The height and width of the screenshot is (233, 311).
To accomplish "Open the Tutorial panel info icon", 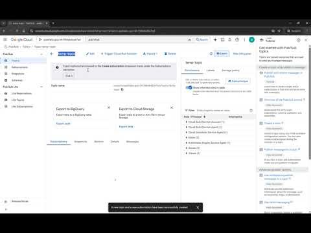I will coord(298,40).
